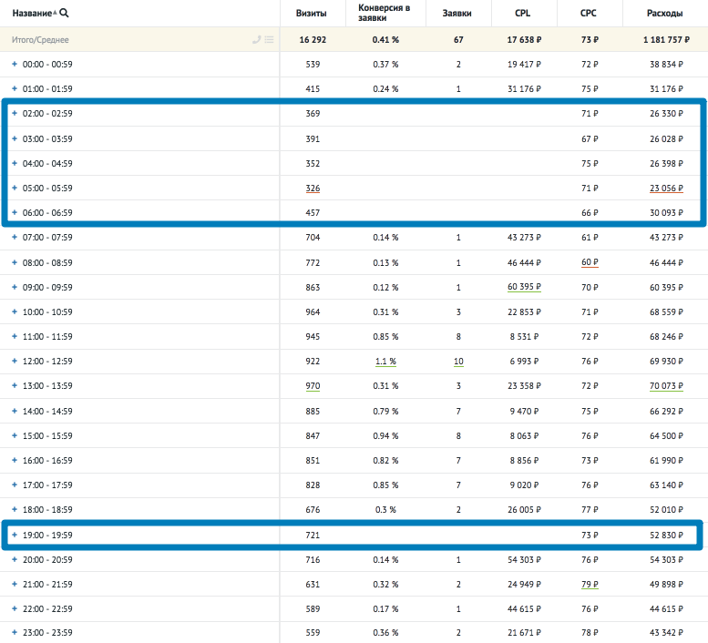Click underlined 970 visits value

(312, 386)
